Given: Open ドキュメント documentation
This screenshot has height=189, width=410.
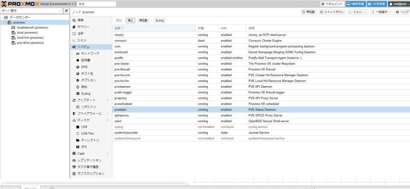Looking at the screenshot, I should [332, 4].
